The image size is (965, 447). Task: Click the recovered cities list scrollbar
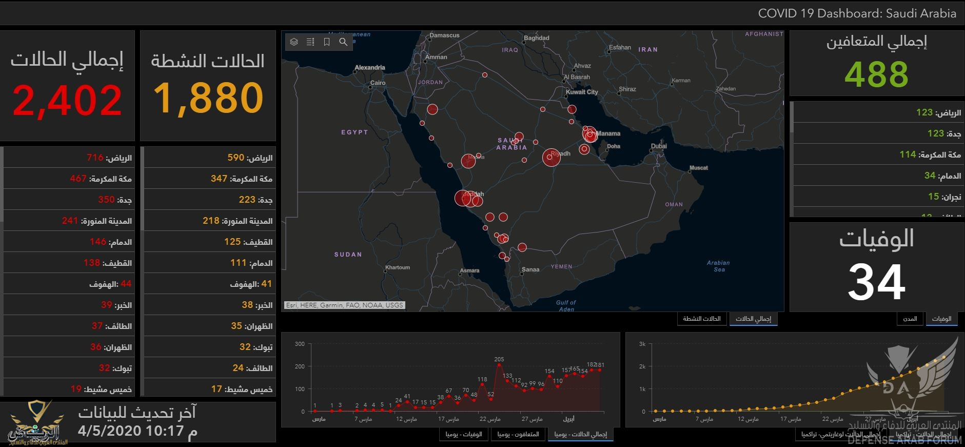coord(792,118)
